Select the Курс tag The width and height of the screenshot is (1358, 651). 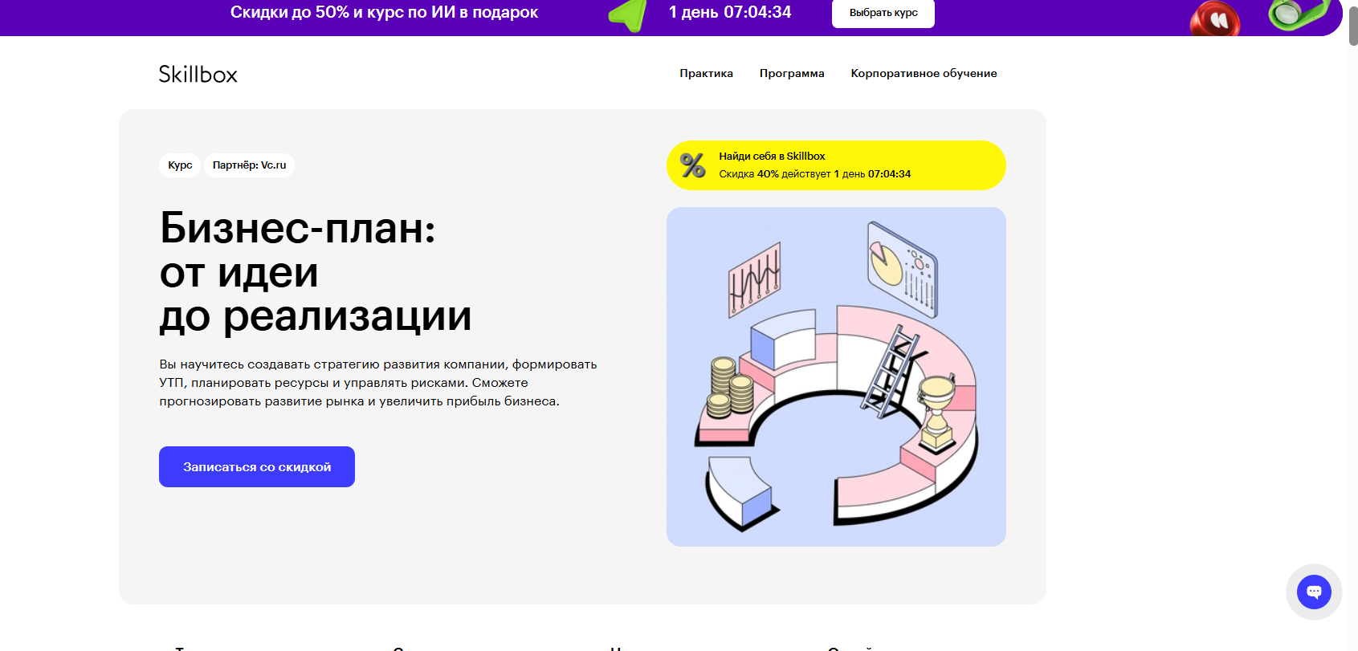(x=180, y=165)
